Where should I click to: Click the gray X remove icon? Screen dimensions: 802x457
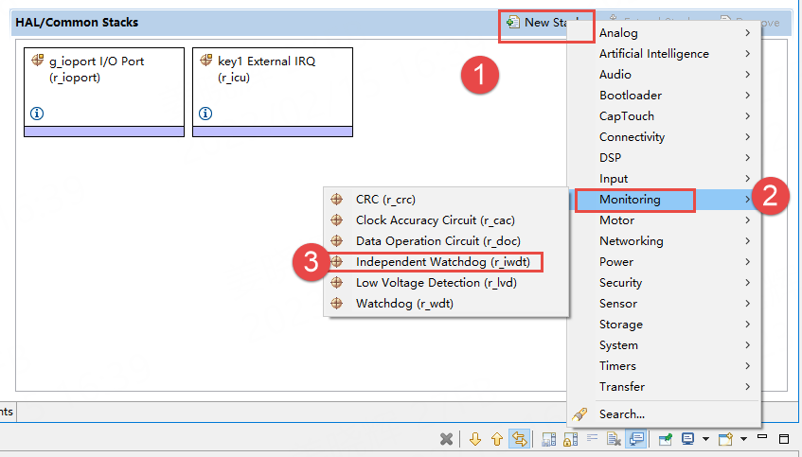click(x=446, y=439)
